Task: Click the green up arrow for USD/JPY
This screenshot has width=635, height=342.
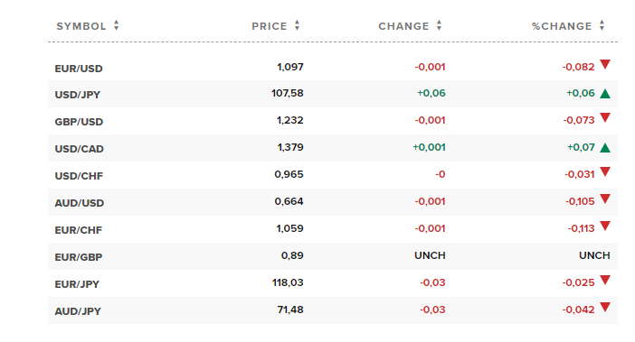Action: [x=605, y=94]
